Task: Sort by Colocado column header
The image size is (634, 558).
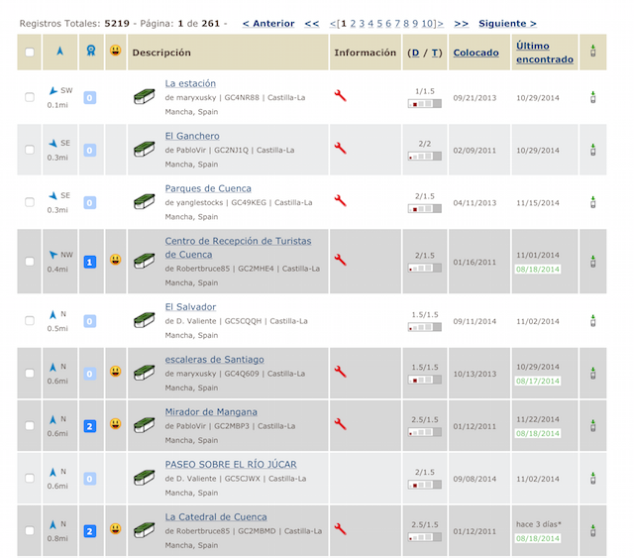Action: pyautogui.click(x=475, y=53)
